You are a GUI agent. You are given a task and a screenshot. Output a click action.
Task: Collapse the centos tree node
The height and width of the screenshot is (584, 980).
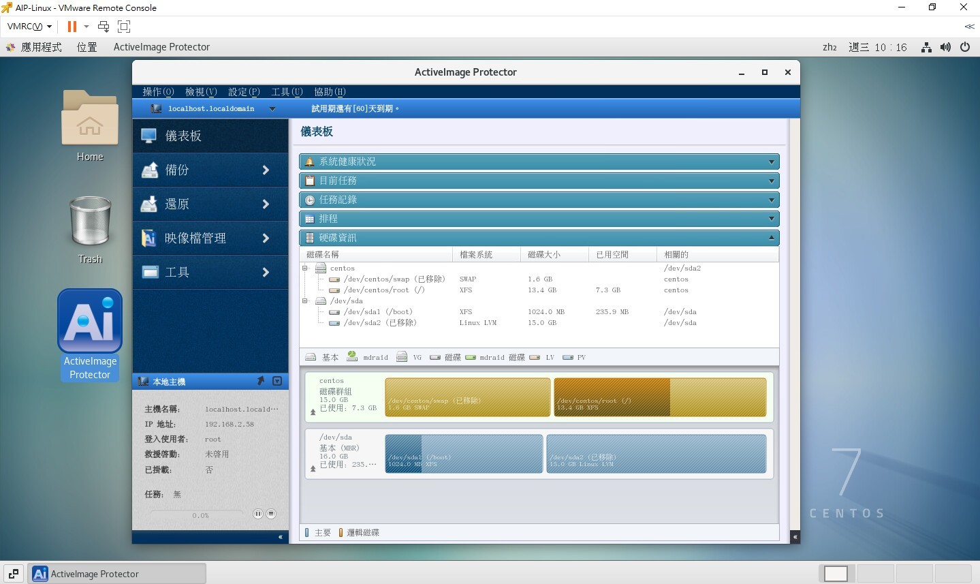[305, 268]
